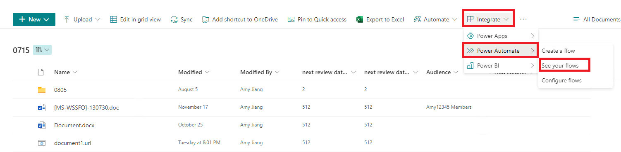
Task: Select Configure flows in the submenu
Action: (561, 80)
